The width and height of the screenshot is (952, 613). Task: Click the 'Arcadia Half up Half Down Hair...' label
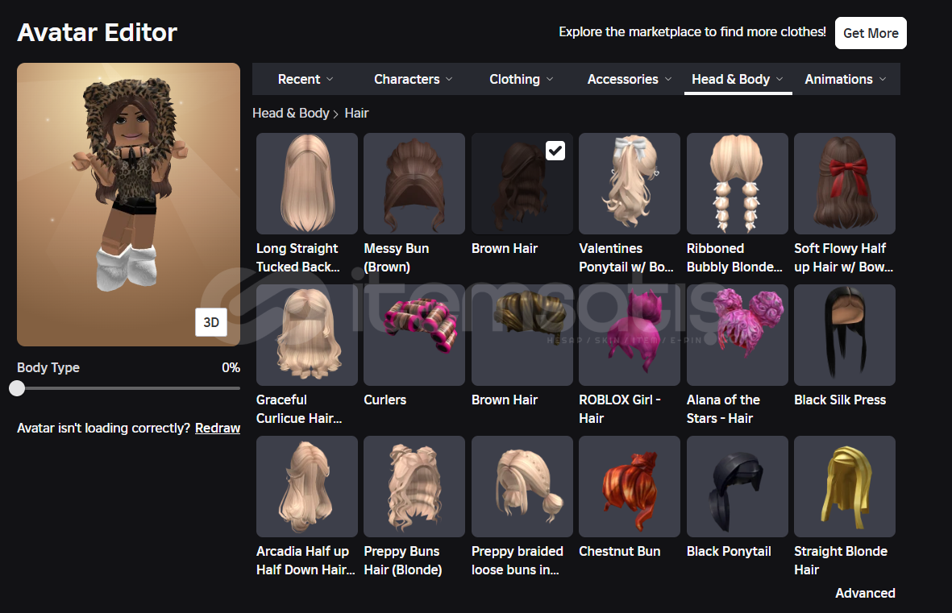coord(306,560)
